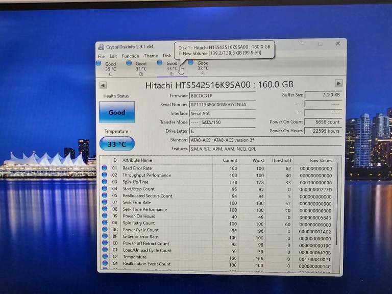Click the status icon of Spin-Up Time
The width and height of the screenshot is (392, 294).
click(x=105, y=182)
